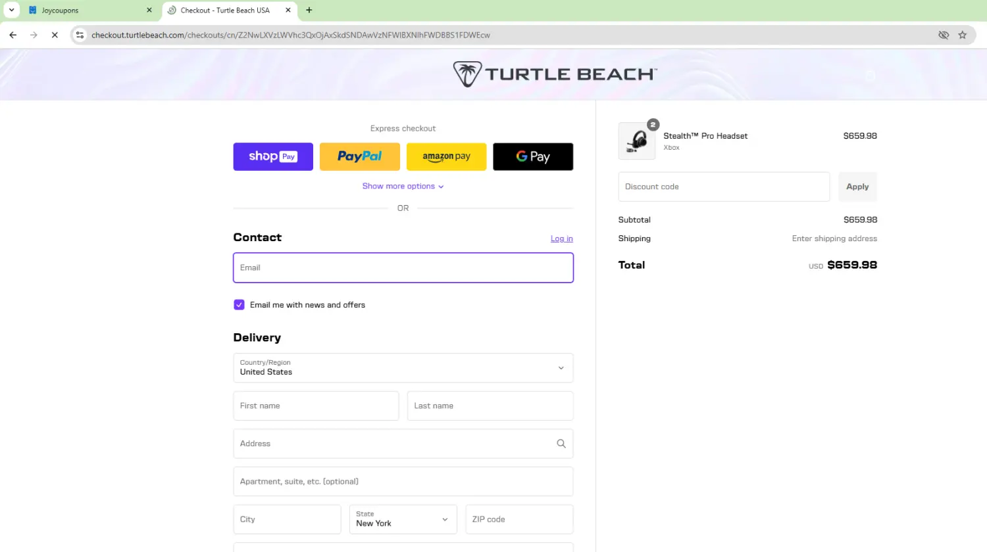Click the Last name field
The width and height of the screenshot is (987, 552).
[x=490, y=406]
